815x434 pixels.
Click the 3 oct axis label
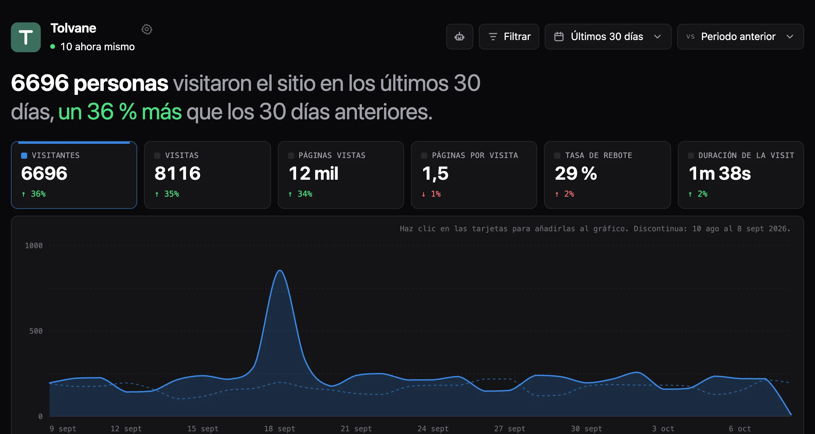[x=663, y=429]
